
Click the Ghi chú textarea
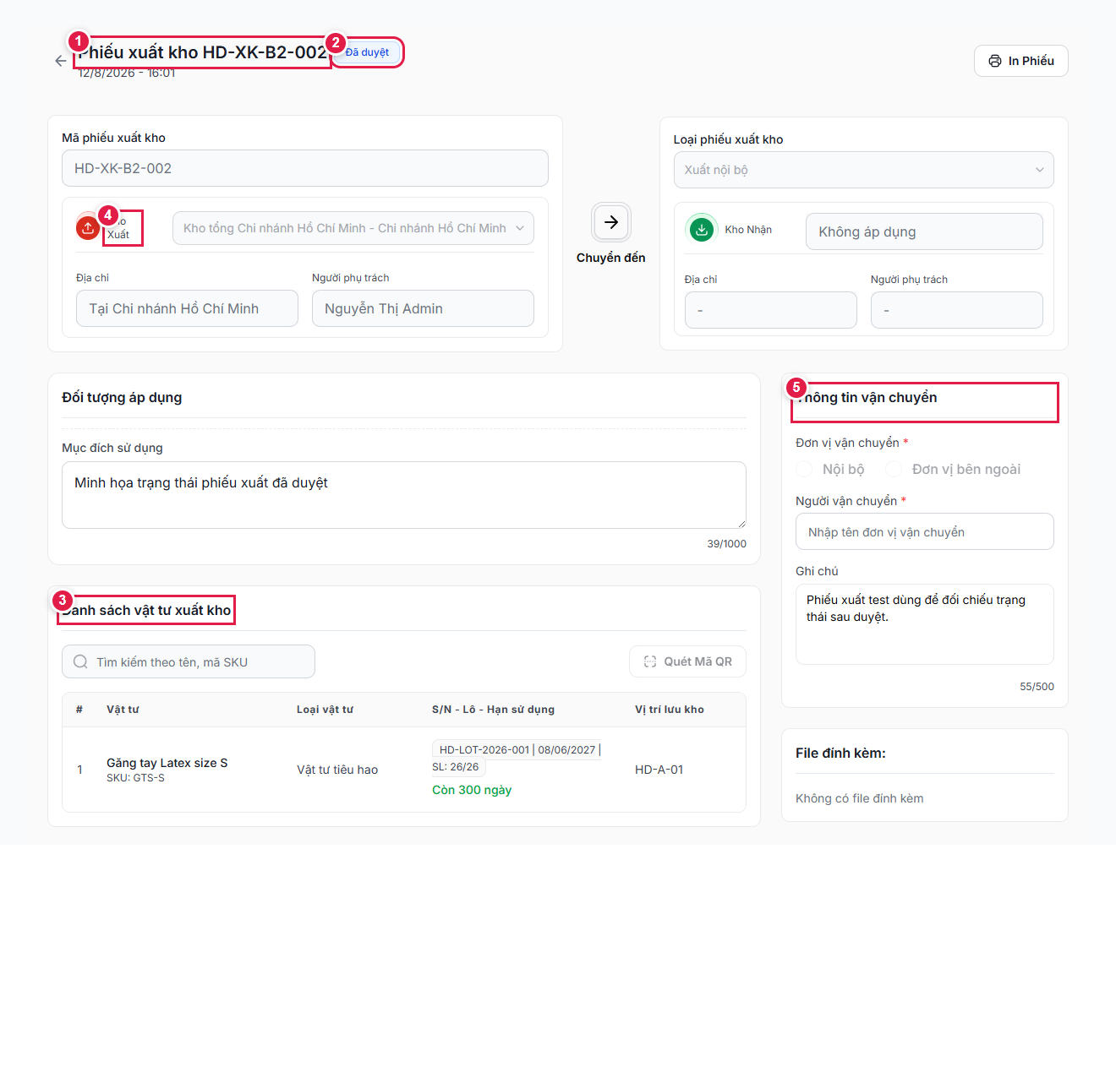point(925,624)
